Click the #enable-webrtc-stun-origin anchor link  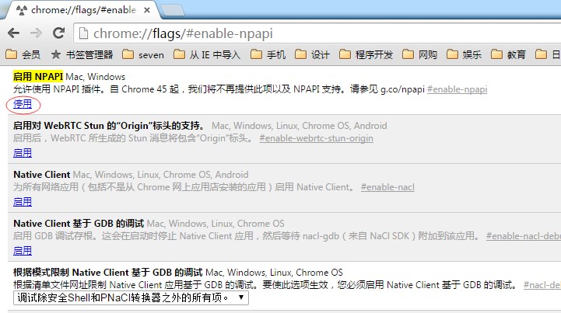pos(316,138)
